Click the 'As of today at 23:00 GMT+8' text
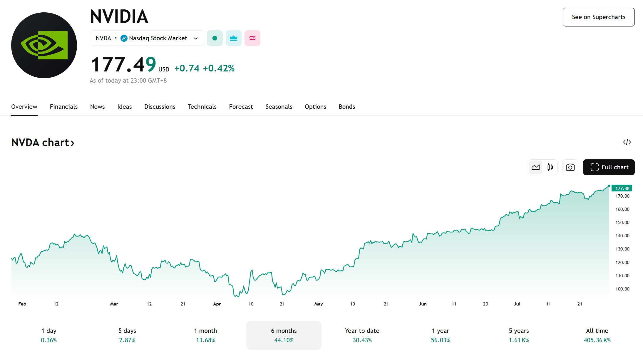The image size is (643, 354). [x=128, y=81]
